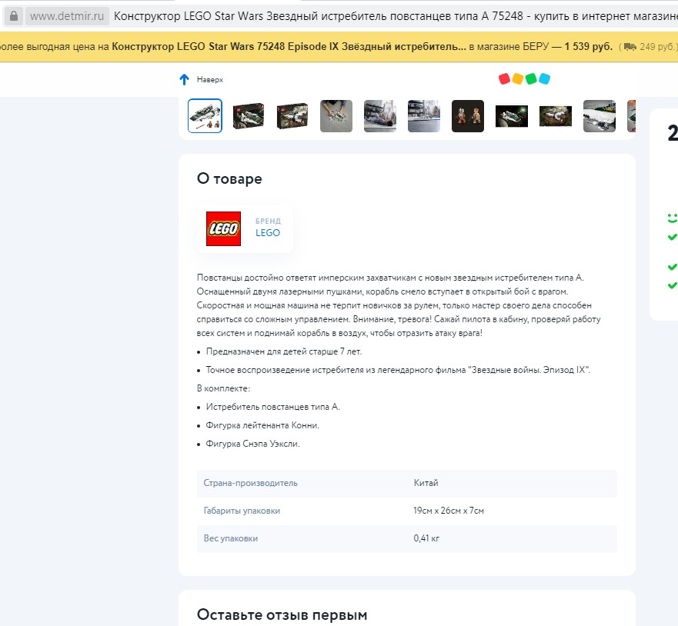Open the Detsky Mir colored squares logo

(524, 78)
